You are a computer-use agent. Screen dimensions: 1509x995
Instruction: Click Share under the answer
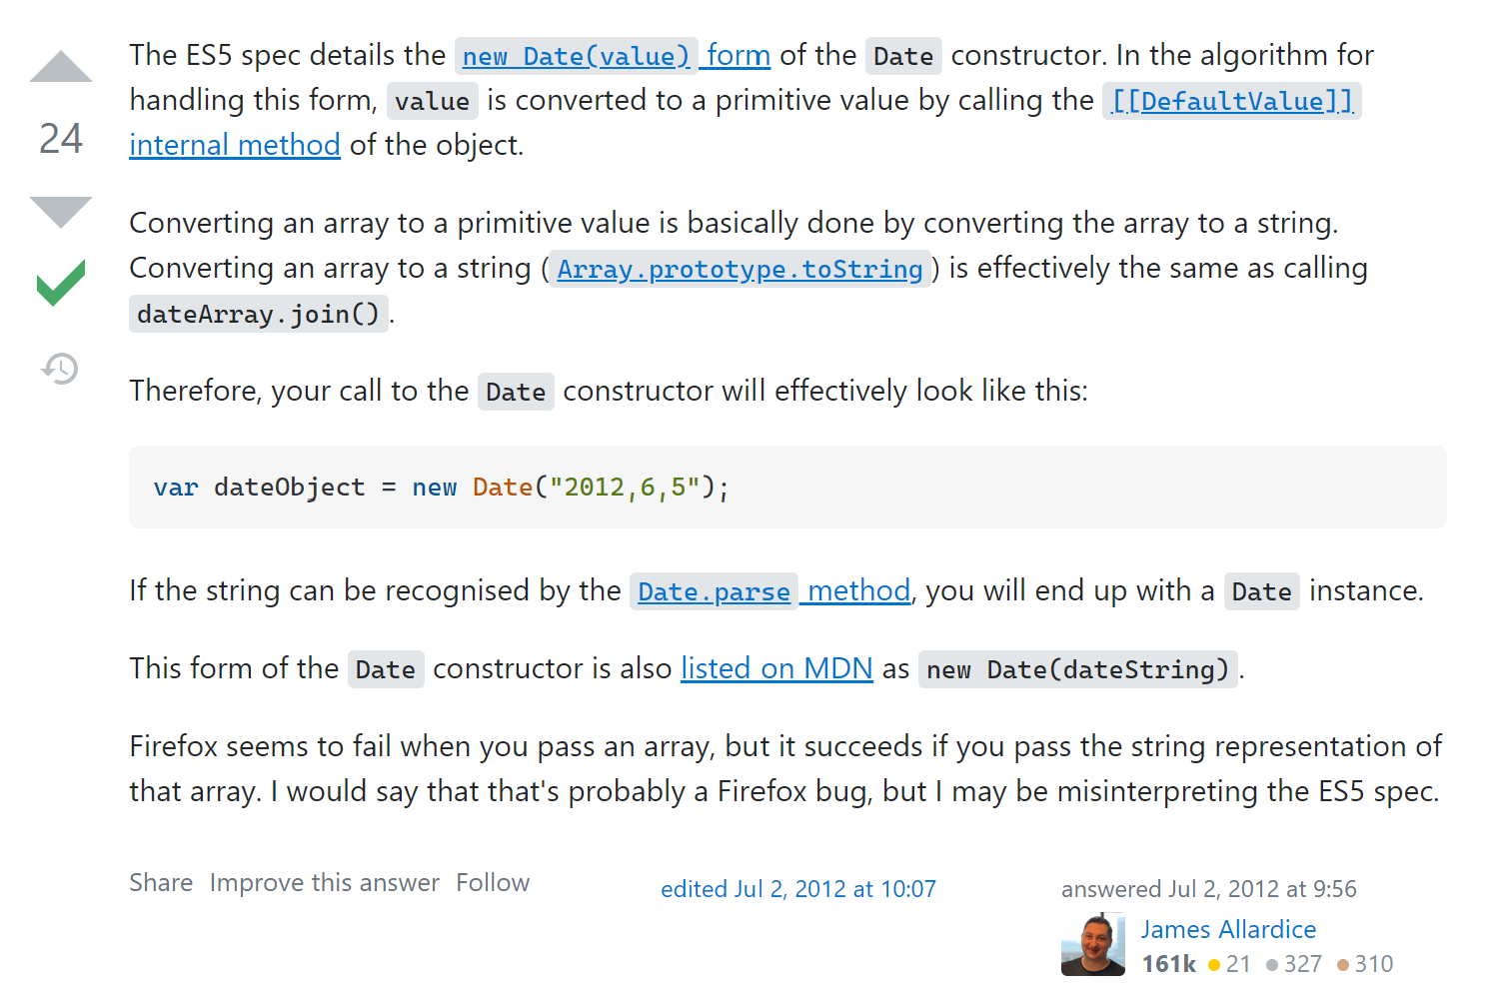click(161, 882)
